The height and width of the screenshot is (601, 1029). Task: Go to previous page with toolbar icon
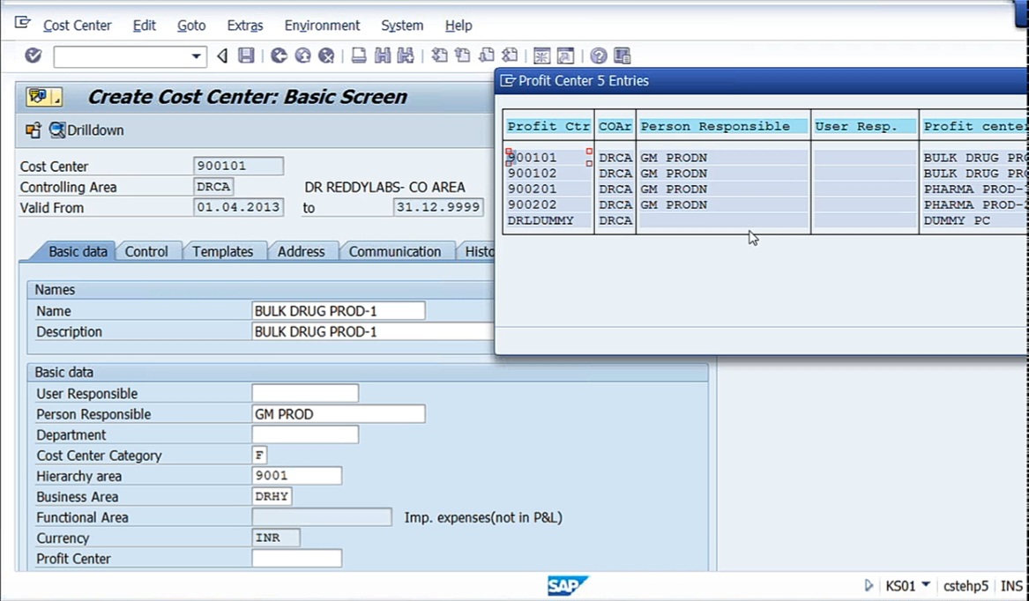pos(463,56)
